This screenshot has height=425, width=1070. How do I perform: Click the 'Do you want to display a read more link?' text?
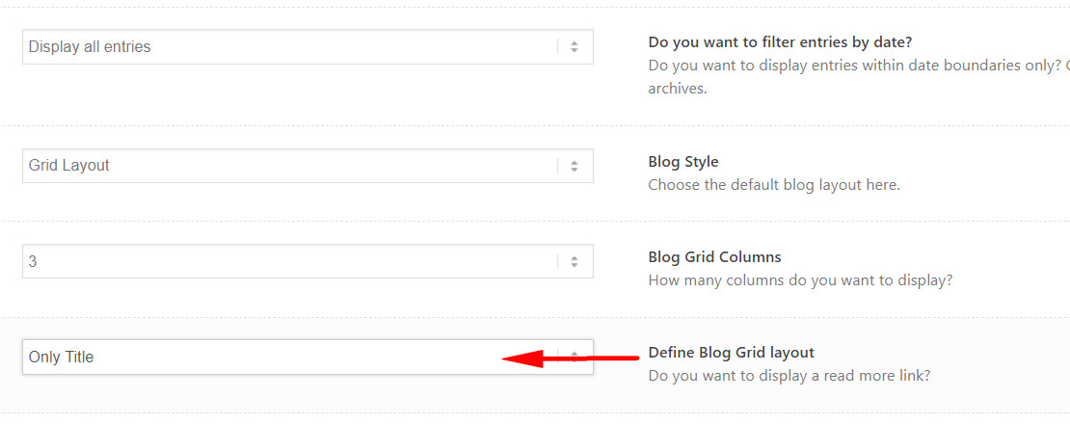click(789, 376)
